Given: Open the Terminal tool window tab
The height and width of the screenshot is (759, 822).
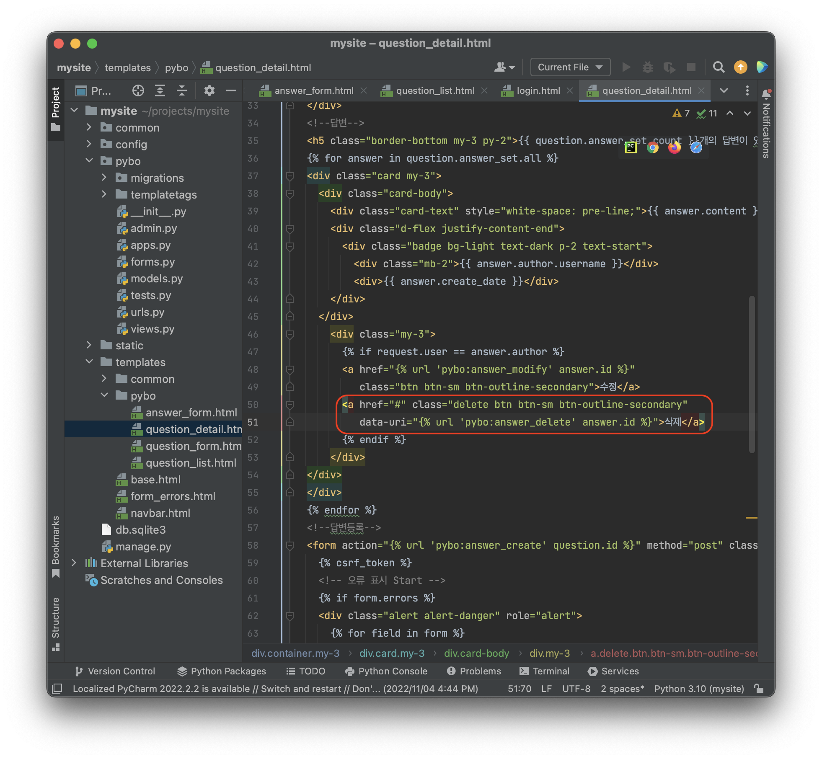Looking at the screenshot, I should tap(545, 671).
